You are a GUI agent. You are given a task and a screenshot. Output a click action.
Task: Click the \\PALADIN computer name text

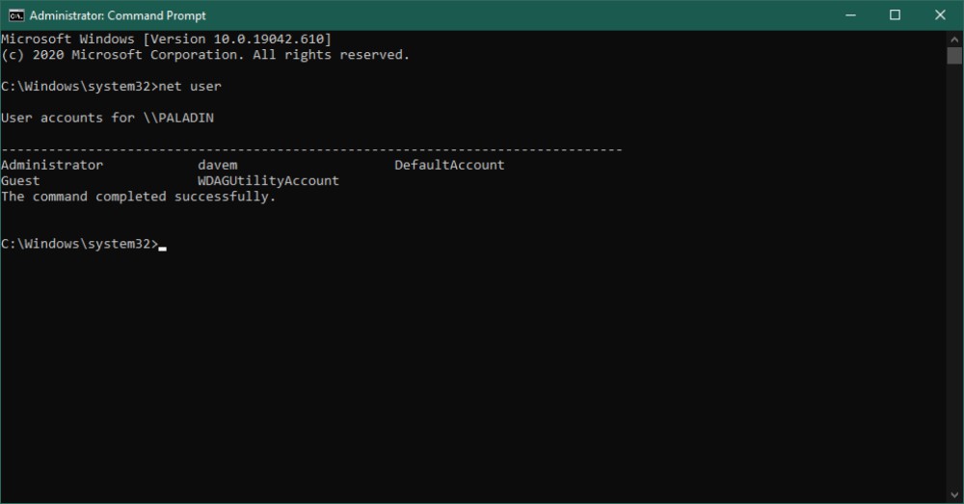pyautogui.click(x=178, y=118)
